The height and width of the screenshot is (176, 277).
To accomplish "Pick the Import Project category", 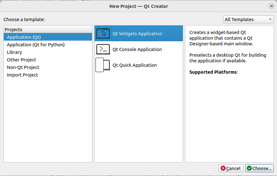I will click(x=22, y=75).
